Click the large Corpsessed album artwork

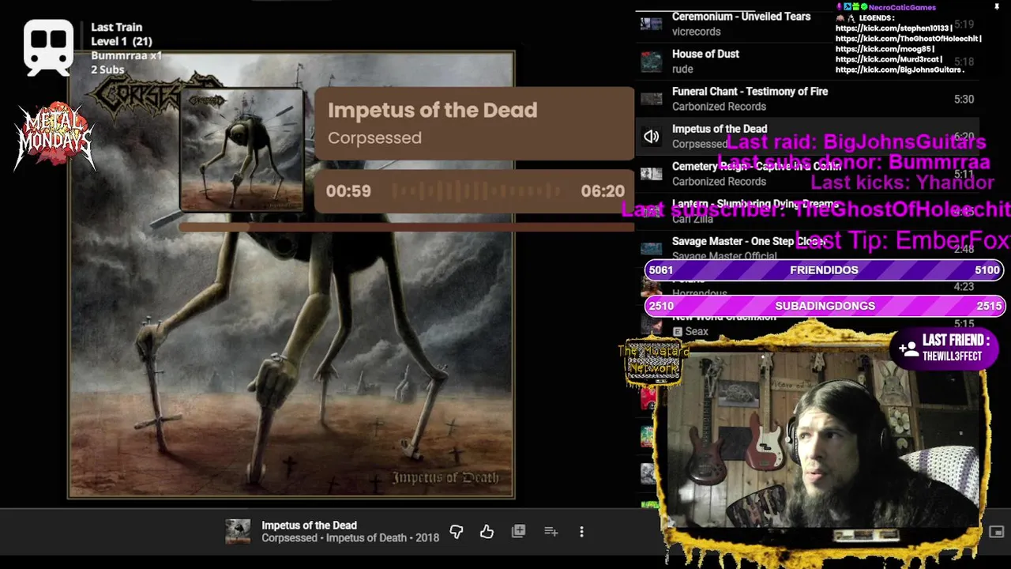click(291, 275)
